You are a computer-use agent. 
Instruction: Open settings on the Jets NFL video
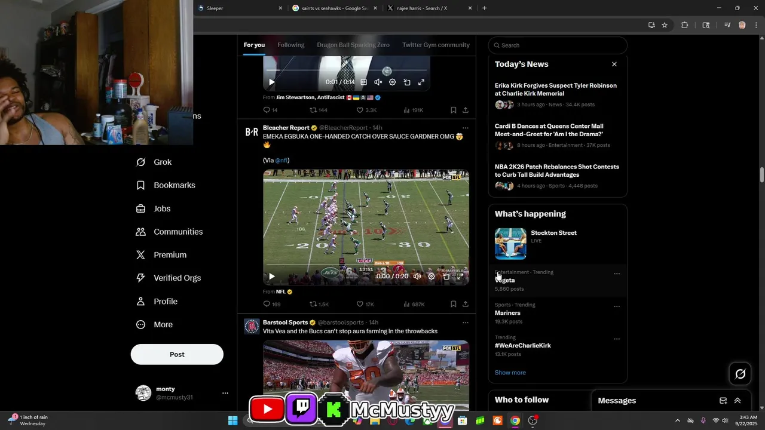(x=432, y=276)
